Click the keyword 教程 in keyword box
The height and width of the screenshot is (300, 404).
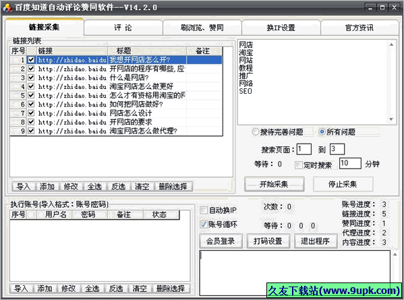point(246,68)
